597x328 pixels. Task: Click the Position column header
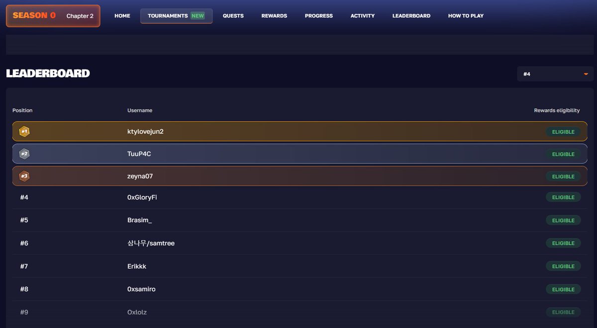click(x=22, y=110)
